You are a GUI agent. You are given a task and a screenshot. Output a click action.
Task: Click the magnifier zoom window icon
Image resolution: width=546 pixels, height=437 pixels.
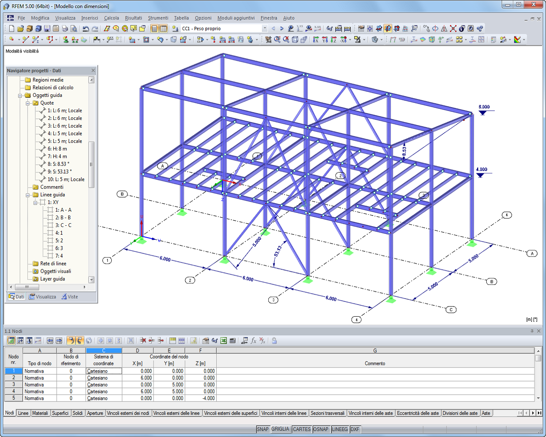tap(277, 40)
